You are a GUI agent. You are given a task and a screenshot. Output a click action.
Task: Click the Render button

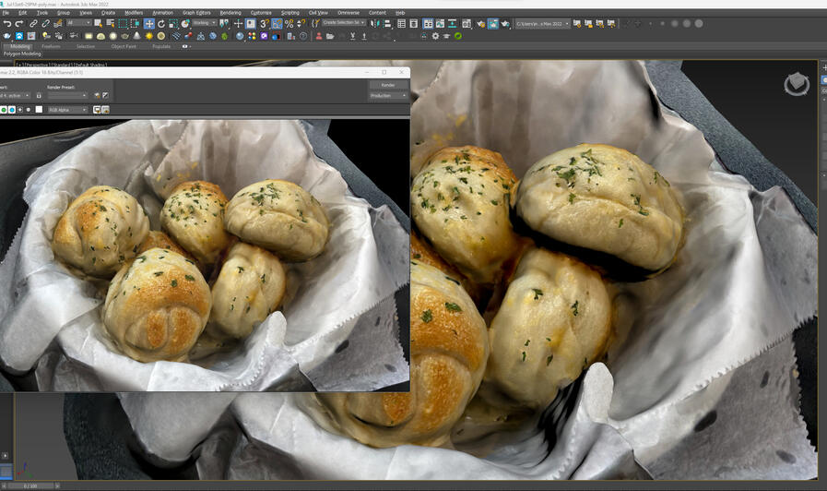[388, 85]
